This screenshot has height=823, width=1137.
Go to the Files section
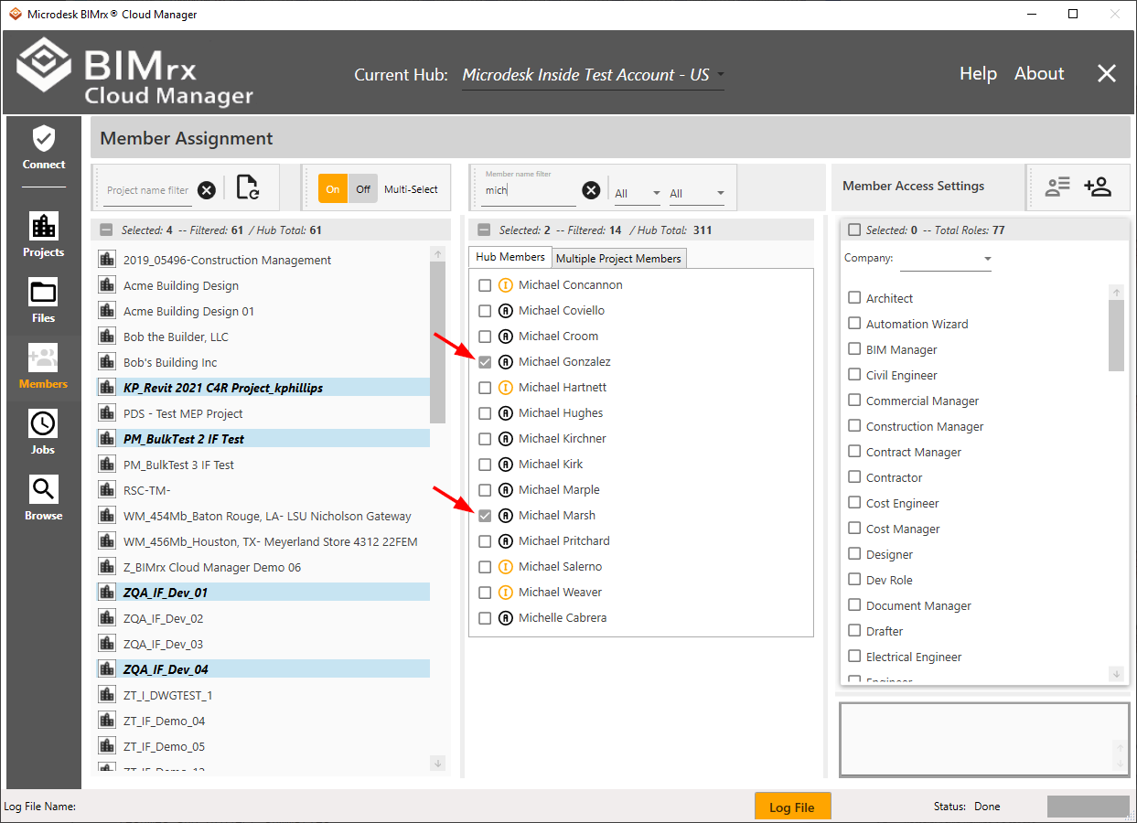44,300
